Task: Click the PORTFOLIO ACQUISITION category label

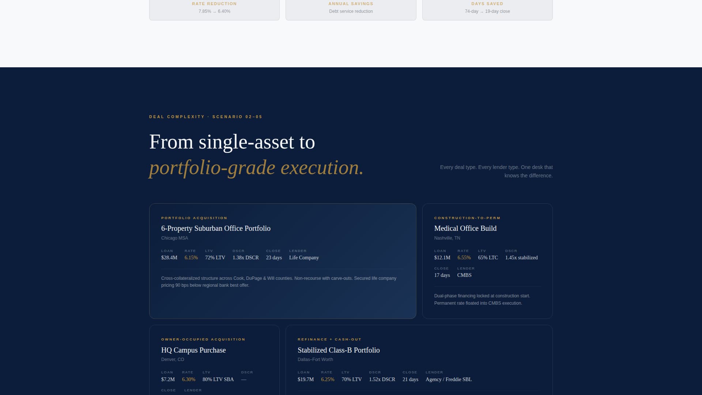Action: point(194,218)
